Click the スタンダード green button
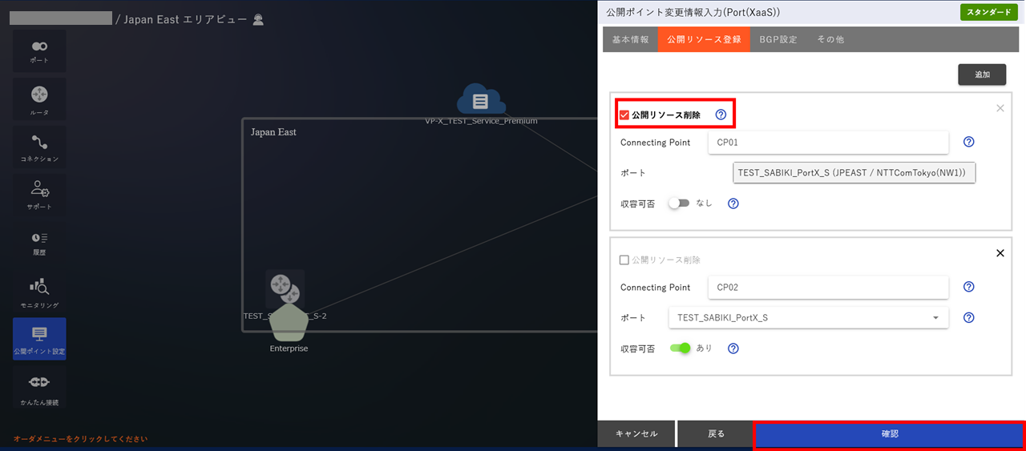 point(989,12)
